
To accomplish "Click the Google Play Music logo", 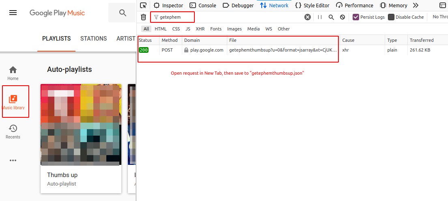I will click(57, 13).
